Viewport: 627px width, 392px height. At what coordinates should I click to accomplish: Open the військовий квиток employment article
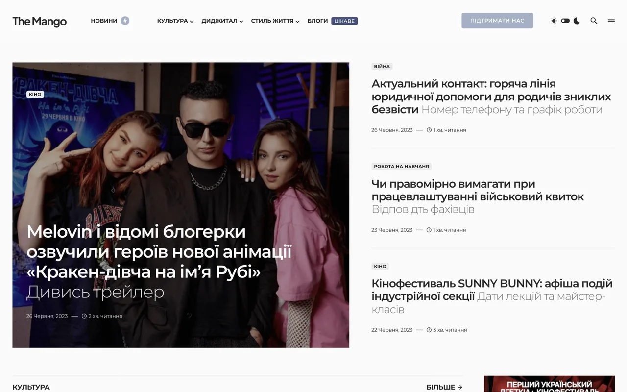click(x=478, y=196)
